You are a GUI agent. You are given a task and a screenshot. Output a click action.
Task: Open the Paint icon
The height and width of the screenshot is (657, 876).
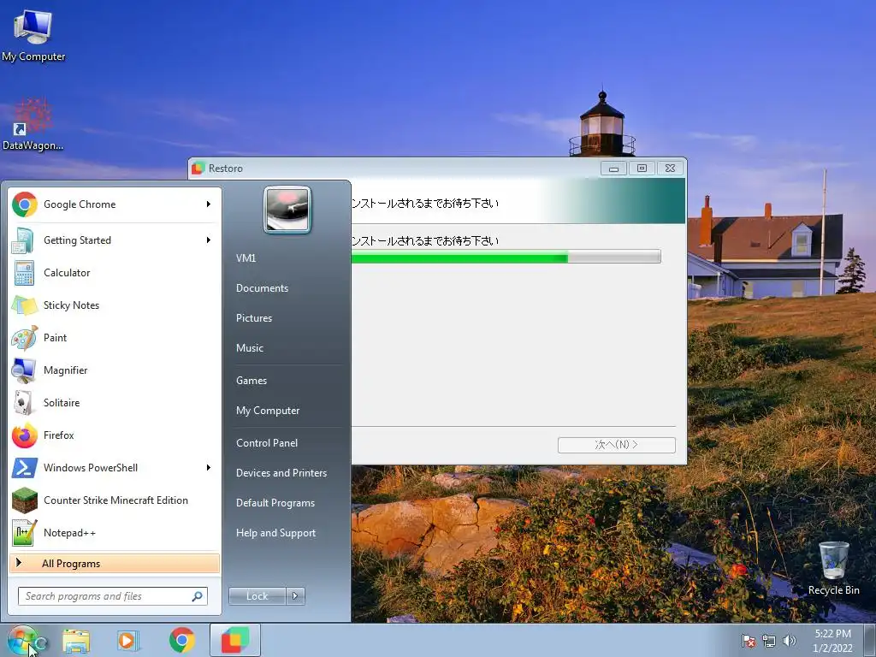point(25,337)
